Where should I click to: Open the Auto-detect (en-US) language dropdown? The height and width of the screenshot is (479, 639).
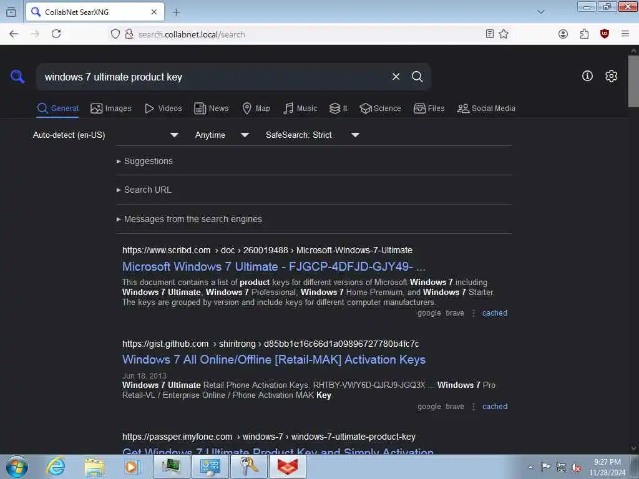pyautogui.click(x=105, y=135)
